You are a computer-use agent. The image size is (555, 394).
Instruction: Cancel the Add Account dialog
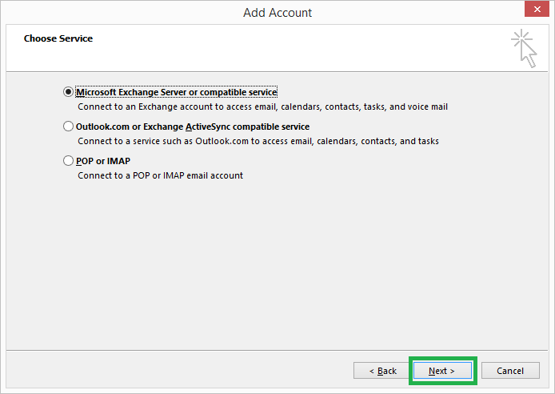[510, 371]
